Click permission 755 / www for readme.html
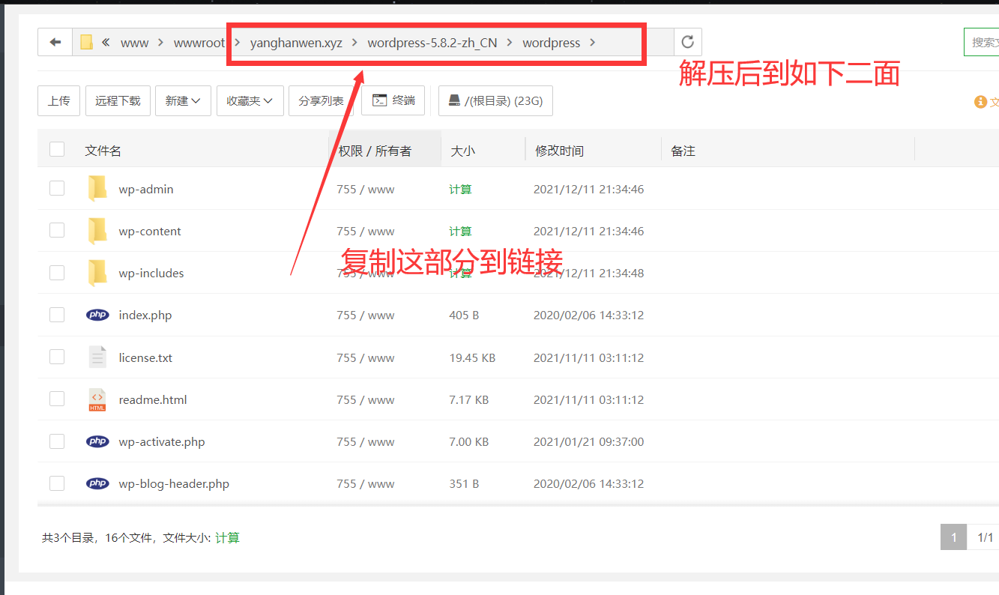Screen dimensions: 999x595 [365, 399]
